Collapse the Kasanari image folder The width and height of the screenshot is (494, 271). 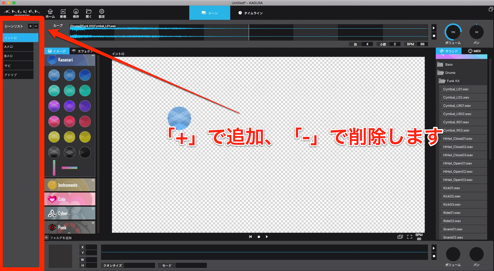pyautogui.click(x=70, y=60)
